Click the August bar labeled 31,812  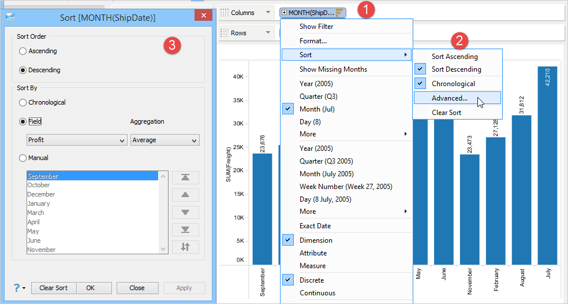click(x=521, y=190)
